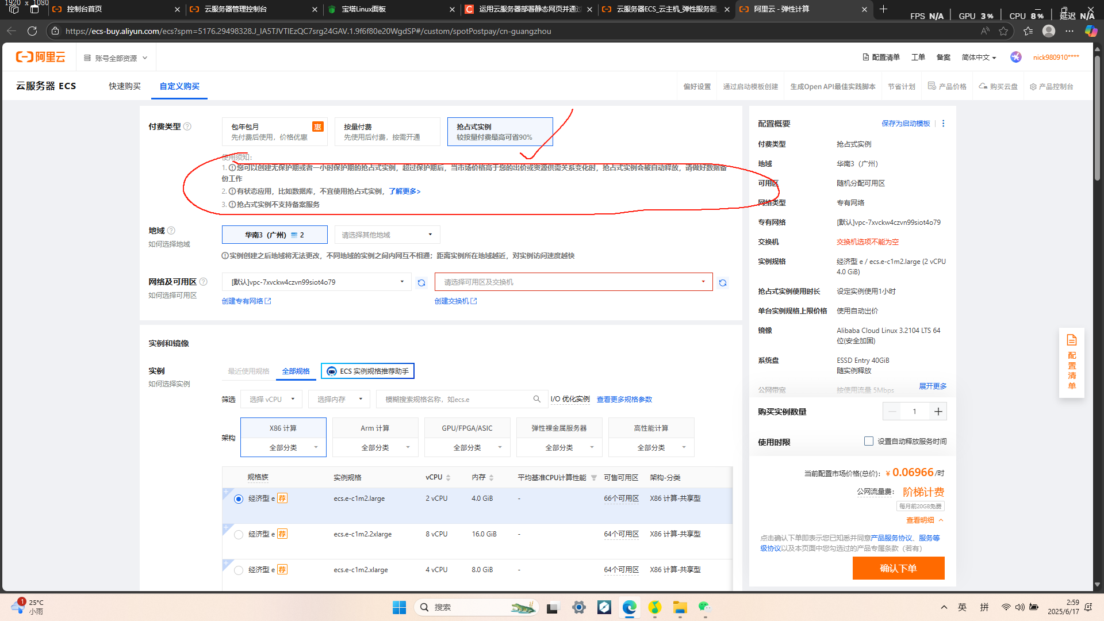
Task: Check 设置自动释放服务时间 checkbox
Action: 869,441
